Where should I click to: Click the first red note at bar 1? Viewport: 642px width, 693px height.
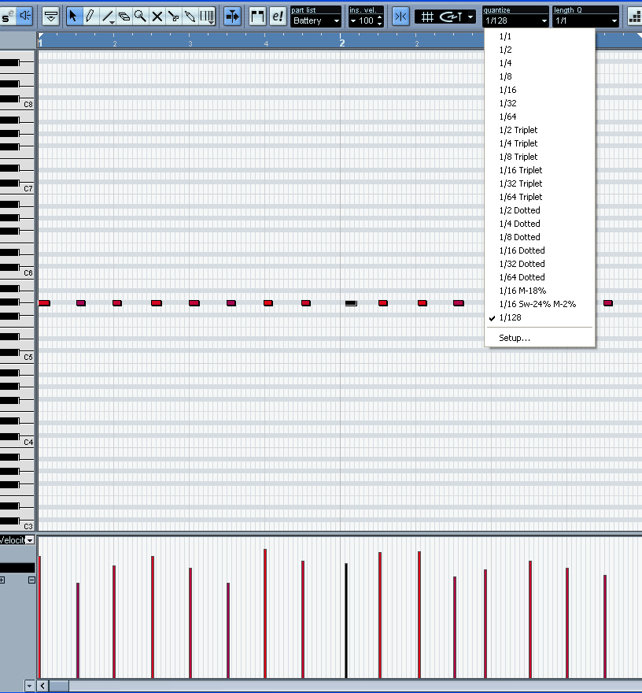44,303
